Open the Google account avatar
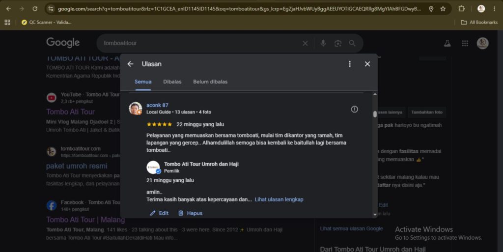The width and height of the screenshot is (503, 252). [x=482, y=43]
